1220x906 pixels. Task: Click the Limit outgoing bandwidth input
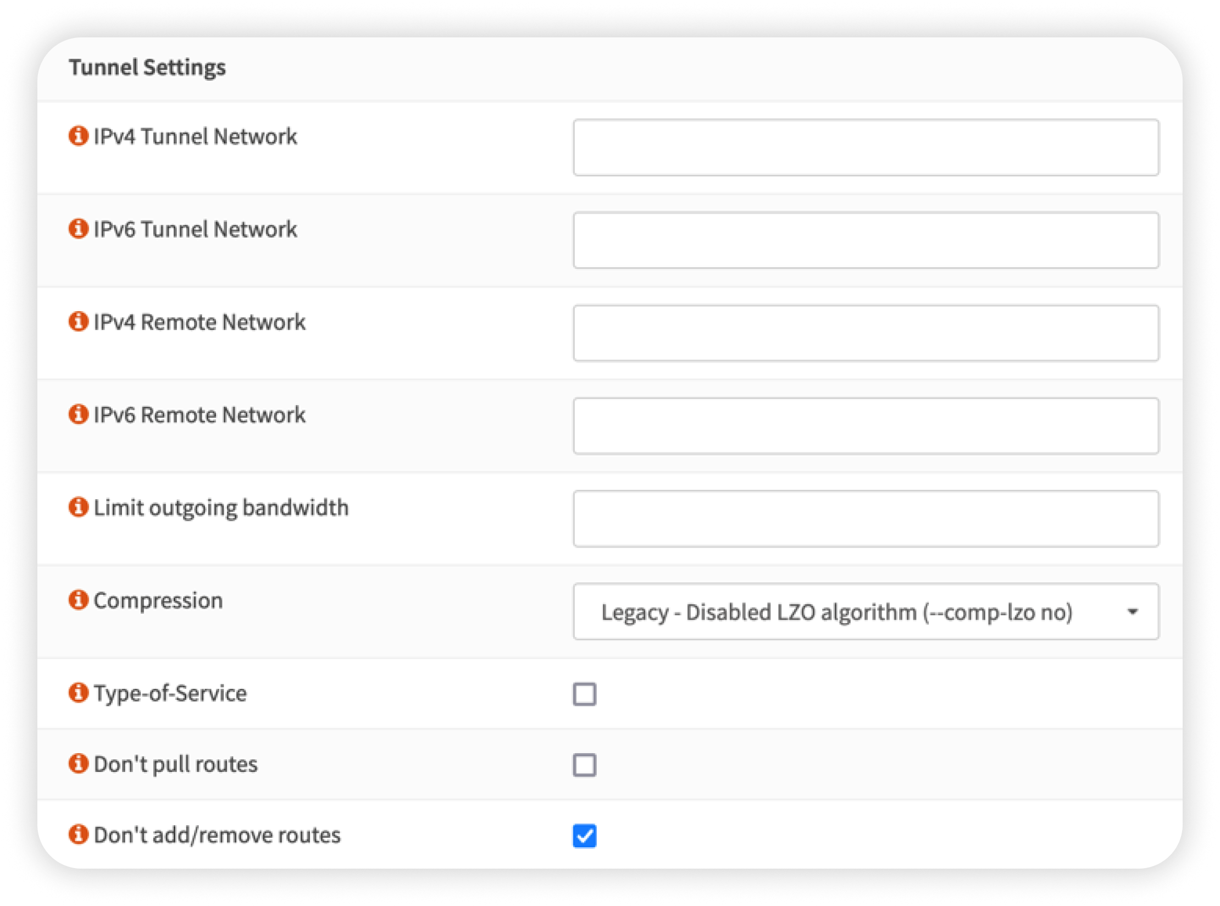866,519
